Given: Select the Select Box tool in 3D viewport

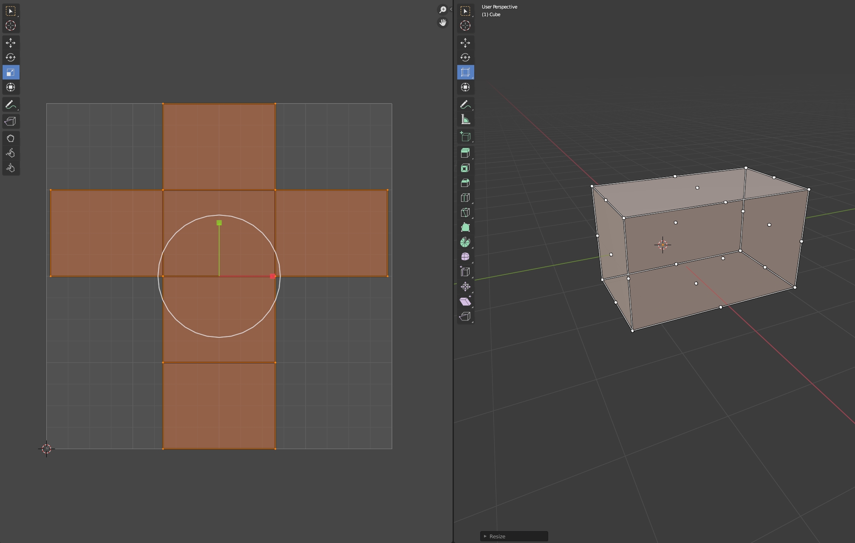Looking at the screenshot, I should (x=465, y=11).
